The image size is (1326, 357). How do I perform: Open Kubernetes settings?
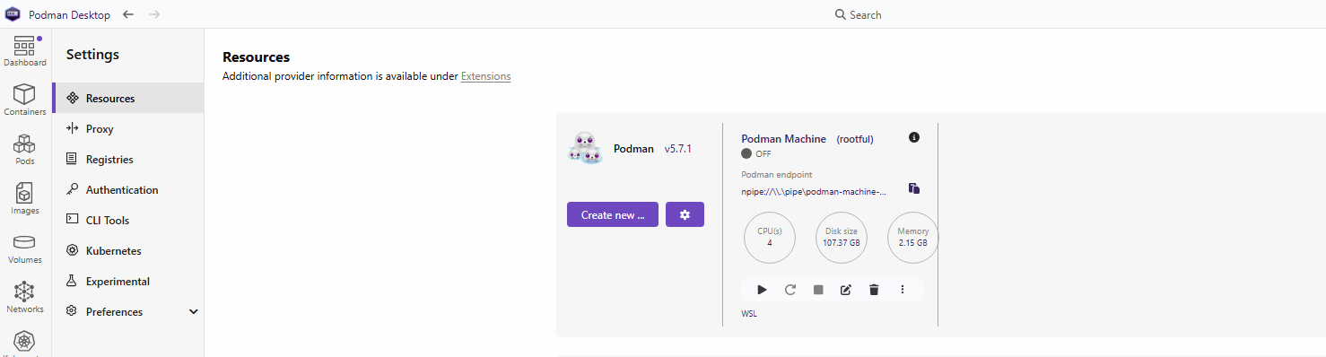[128, 250]
